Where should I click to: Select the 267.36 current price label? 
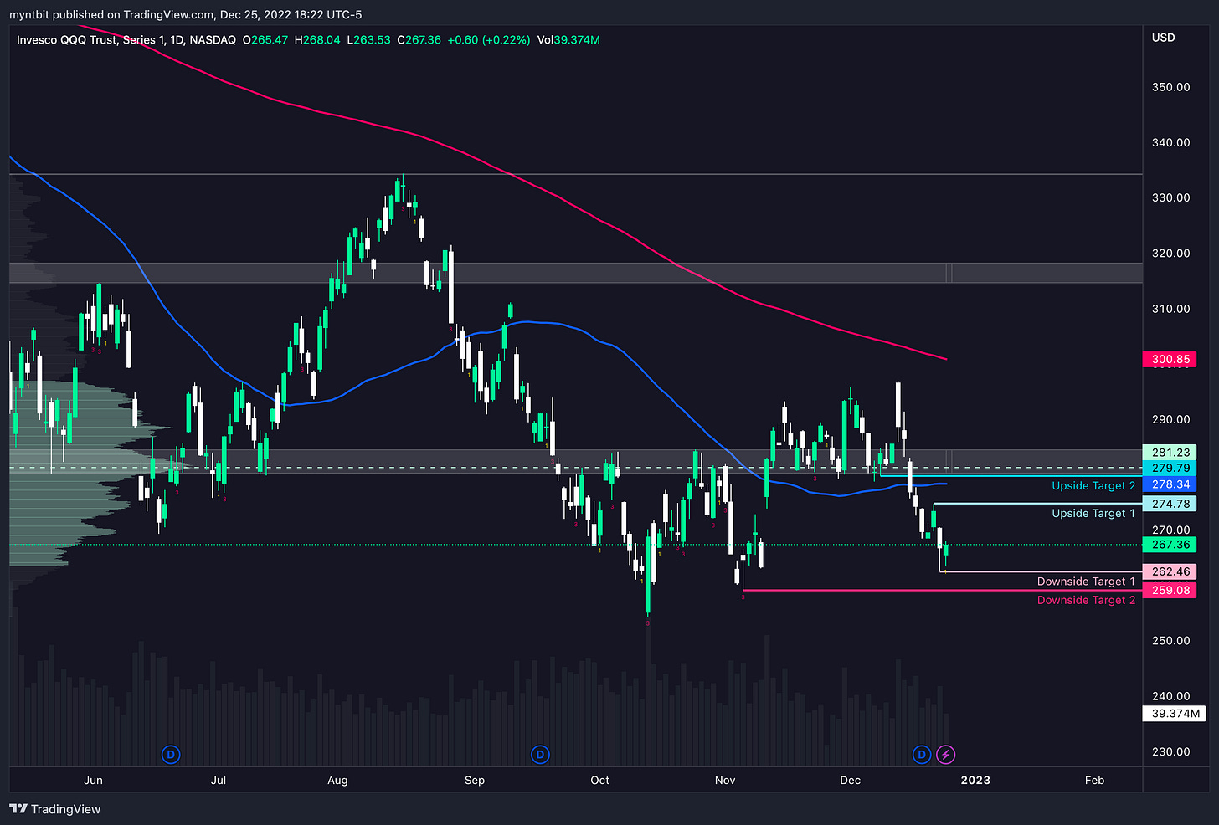coord(1170,545)
